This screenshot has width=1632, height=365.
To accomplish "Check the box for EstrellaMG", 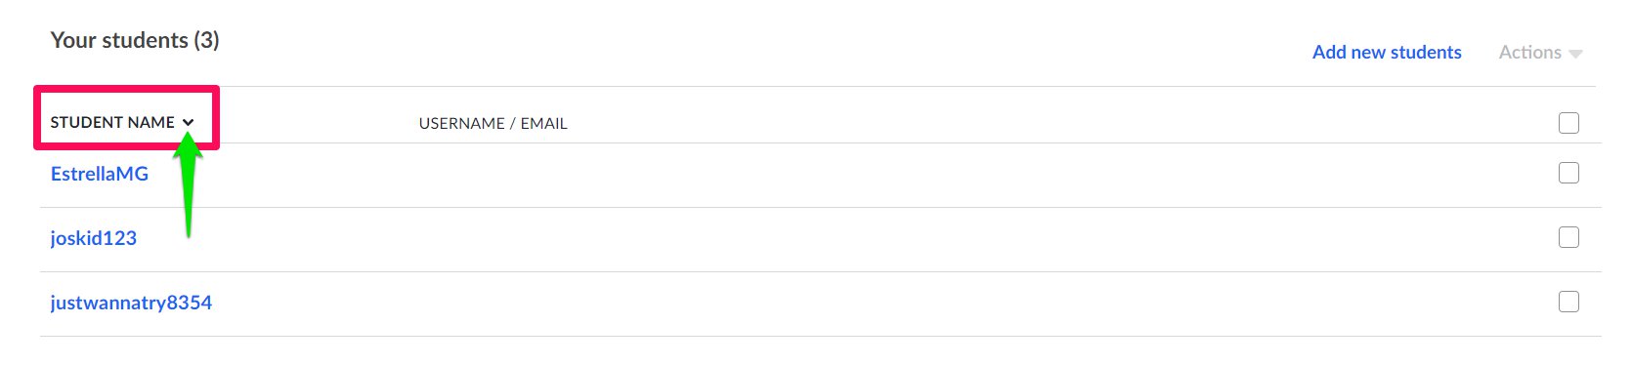I will pyautogui.click(x=1568, y=173).
